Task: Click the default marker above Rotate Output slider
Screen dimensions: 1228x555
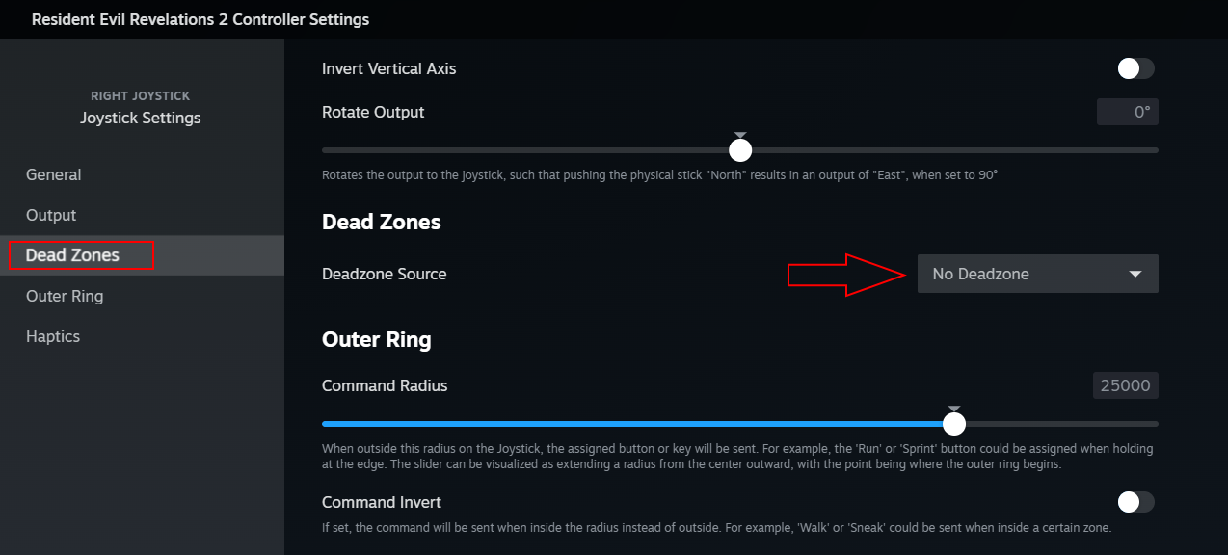Action: click(740, 136)
